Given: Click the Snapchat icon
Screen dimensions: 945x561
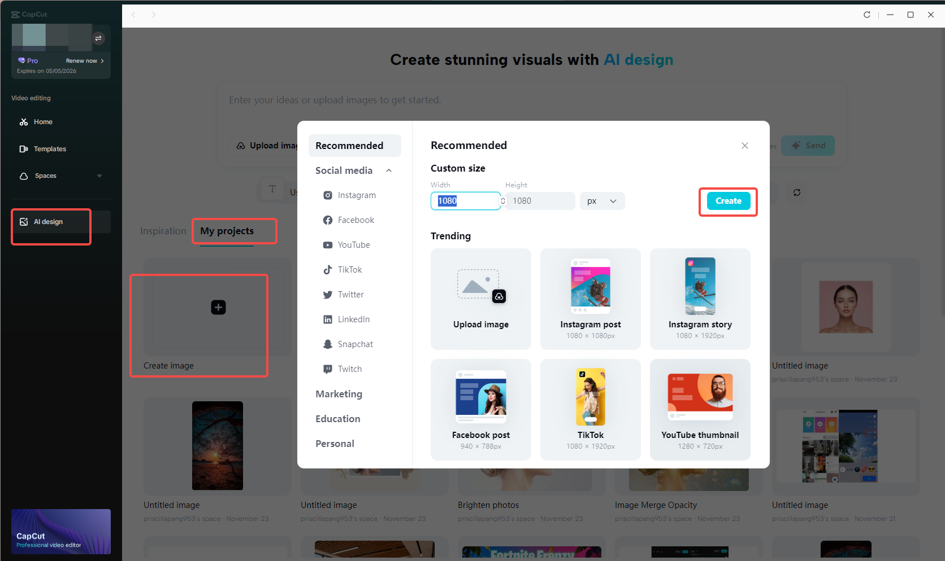Looking at the screenshot, I should (x=328, y=344).
